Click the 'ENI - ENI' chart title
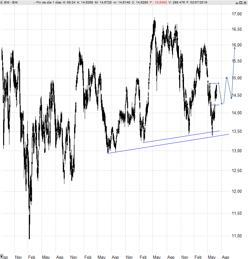This screenshot has width=248, height=259. click(x=11, y=3)
